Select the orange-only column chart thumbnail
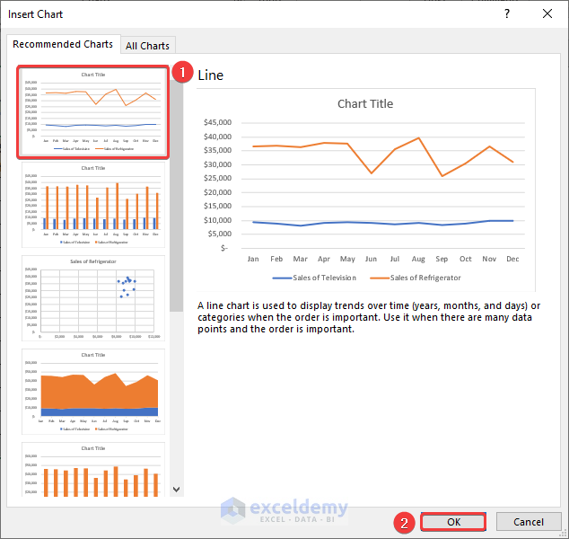569x539 pixels. pos(93,469)
